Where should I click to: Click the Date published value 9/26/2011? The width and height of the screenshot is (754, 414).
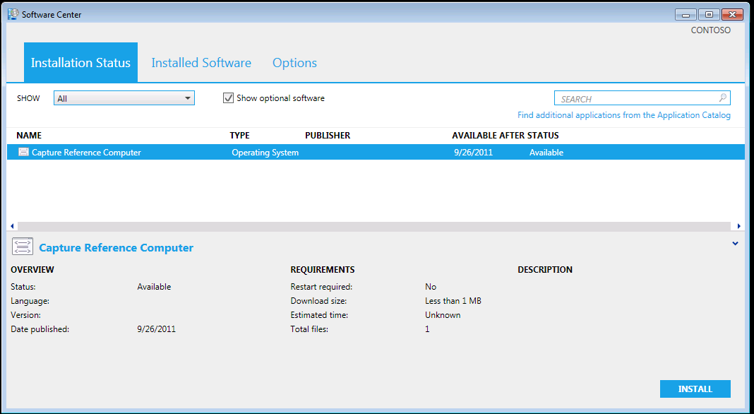tap(156, 329)
